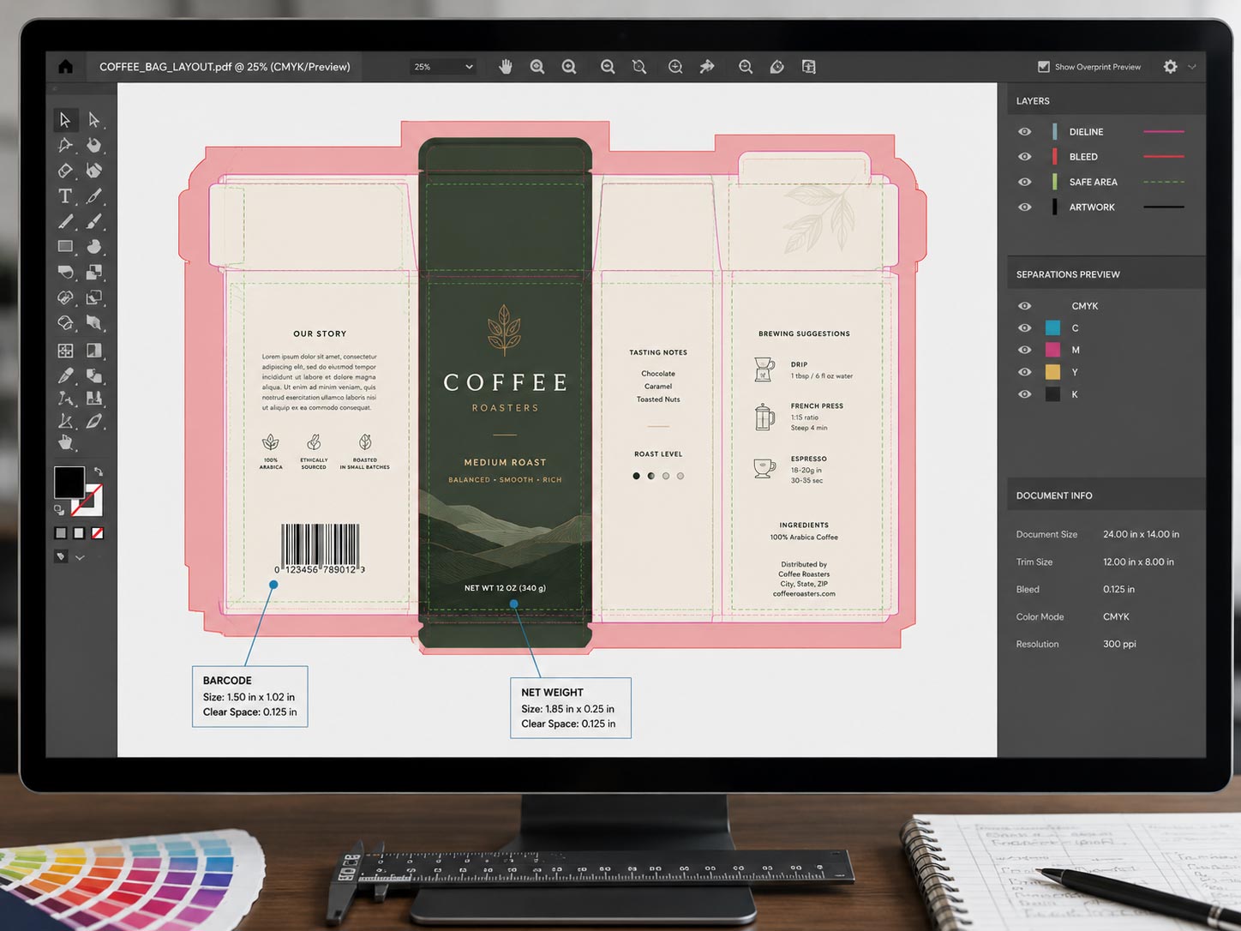1241x931 pixels.
Task: Select the black arrow Selection tool
Action: point(64,120)
